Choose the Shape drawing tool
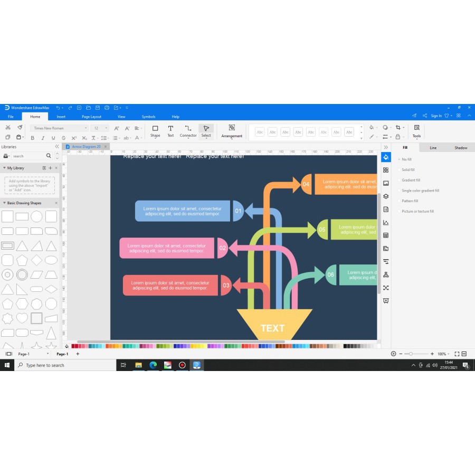This screenshot has height=475, width=475. tap(155, 131)
